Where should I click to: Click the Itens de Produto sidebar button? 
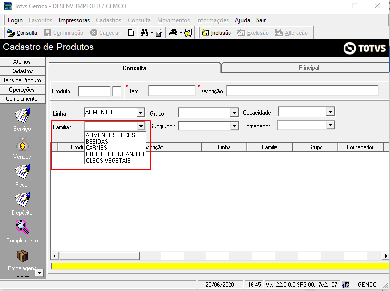[23, 80]
